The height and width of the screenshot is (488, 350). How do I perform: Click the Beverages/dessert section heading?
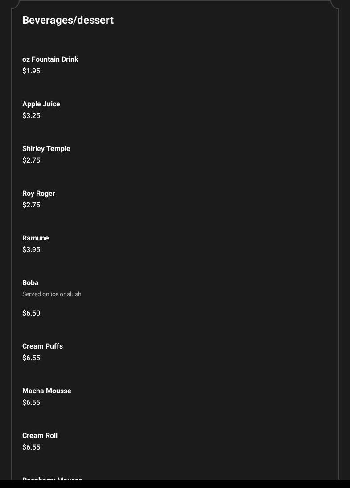click(x=68, y=20)
